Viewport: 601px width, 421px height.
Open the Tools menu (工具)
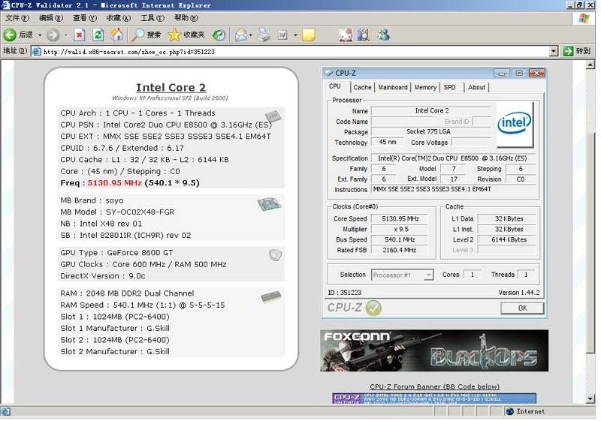point(153,18)
